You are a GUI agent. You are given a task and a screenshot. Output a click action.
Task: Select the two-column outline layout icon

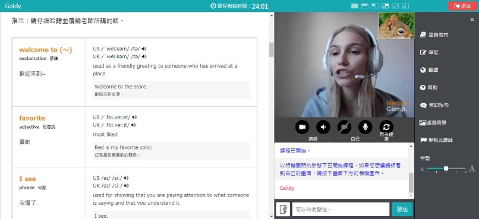pyautogui.click(x=405, y=6)
